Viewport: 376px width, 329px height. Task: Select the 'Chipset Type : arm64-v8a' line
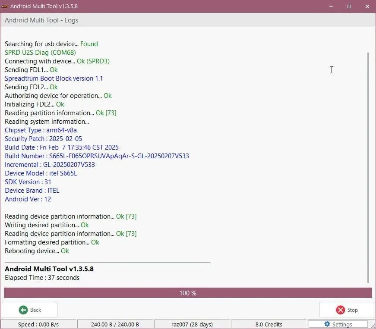(x=41, y=130)
